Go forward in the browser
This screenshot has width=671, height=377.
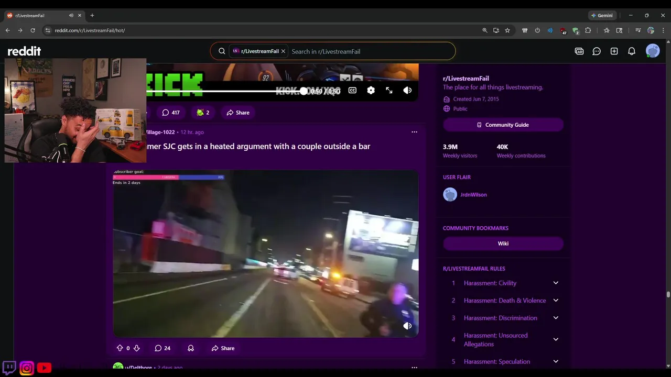click(x=20, y=30)
